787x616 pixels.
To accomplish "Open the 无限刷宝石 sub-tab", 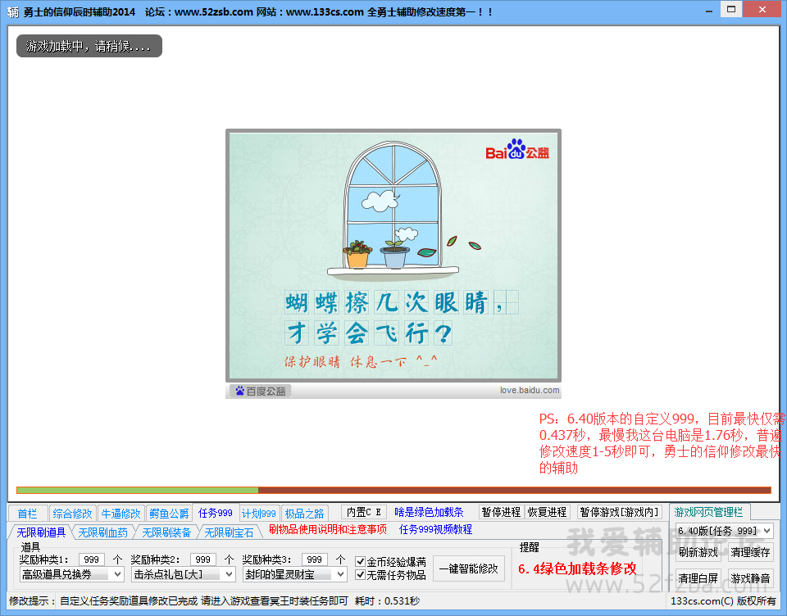I will point(229,532).
